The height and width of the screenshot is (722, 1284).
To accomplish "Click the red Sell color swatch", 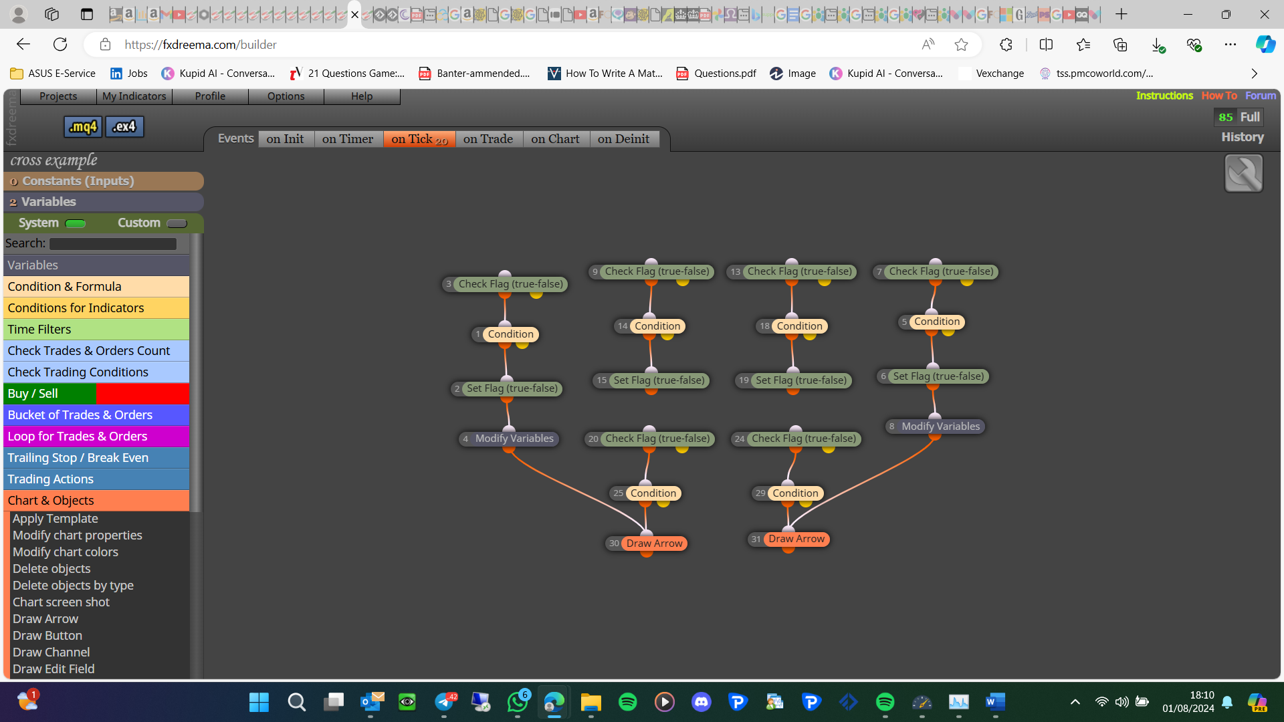I will 142,394.
